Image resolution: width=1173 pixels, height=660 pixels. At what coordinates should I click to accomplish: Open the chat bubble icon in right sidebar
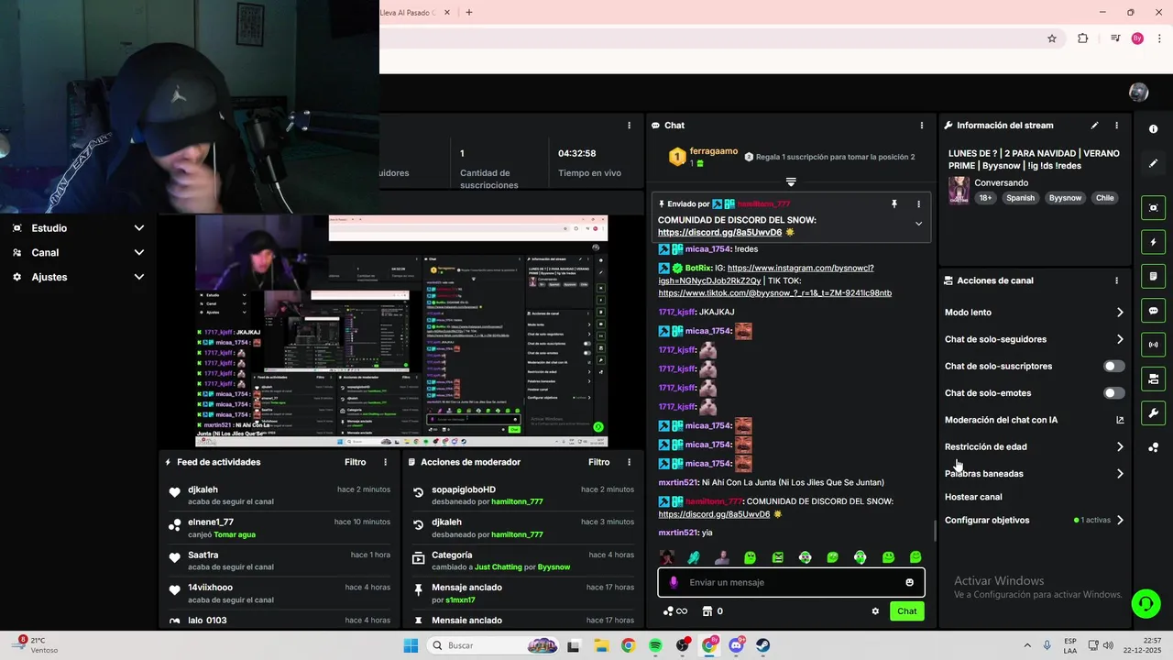[x=1153, y=311]
